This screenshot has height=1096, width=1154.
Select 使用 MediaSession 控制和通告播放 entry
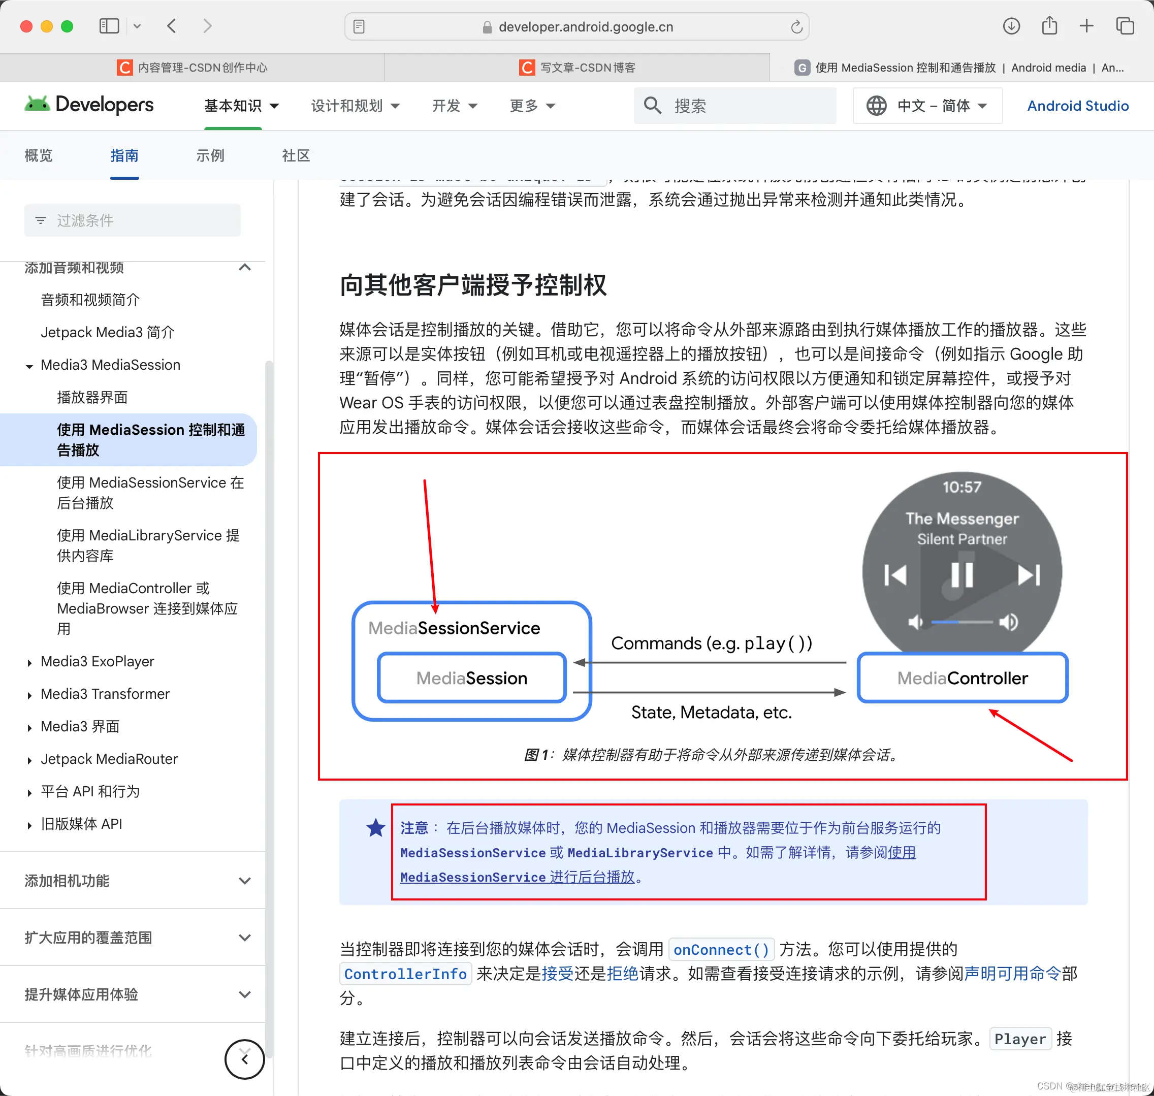129,440
